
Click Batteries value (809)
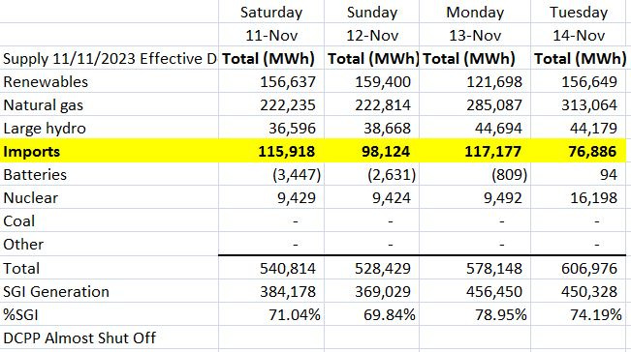click(x=509, y=175)
